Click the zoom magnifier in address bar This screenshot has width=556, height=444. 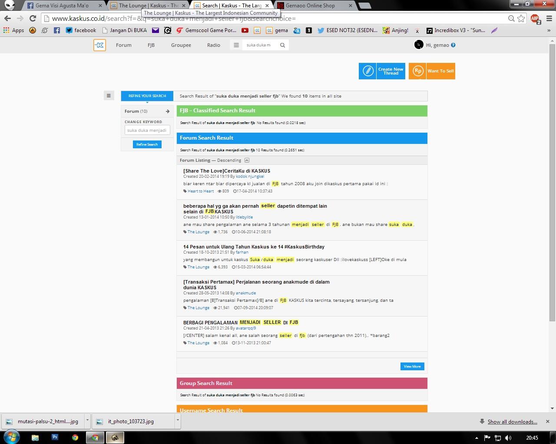pos(511,18)
